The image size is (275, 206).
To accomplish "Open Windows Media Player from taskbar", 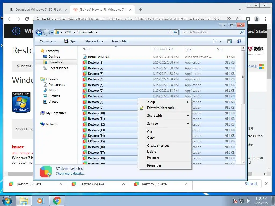I will point(40,201).
